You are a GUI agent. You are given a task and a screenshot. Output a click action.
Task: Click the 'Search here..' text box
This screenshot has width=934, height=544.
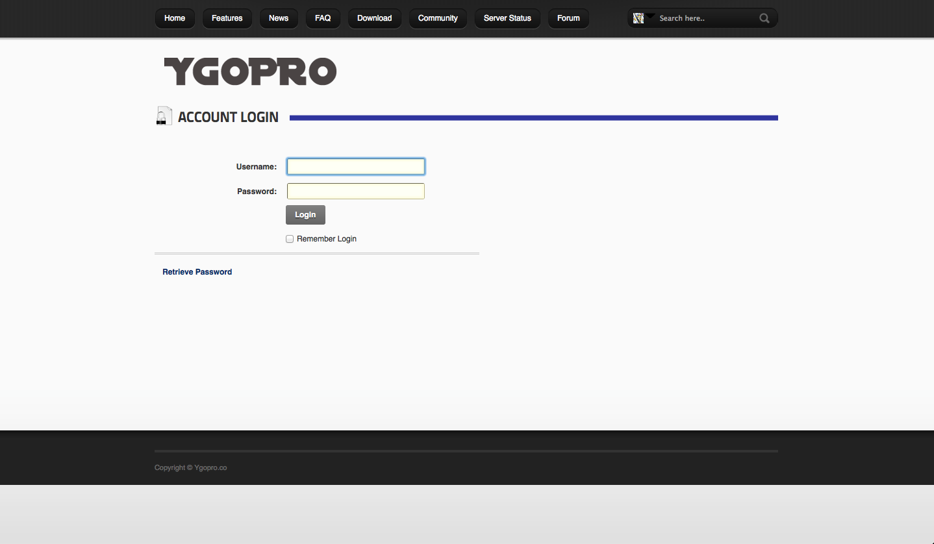pos(705,18)
